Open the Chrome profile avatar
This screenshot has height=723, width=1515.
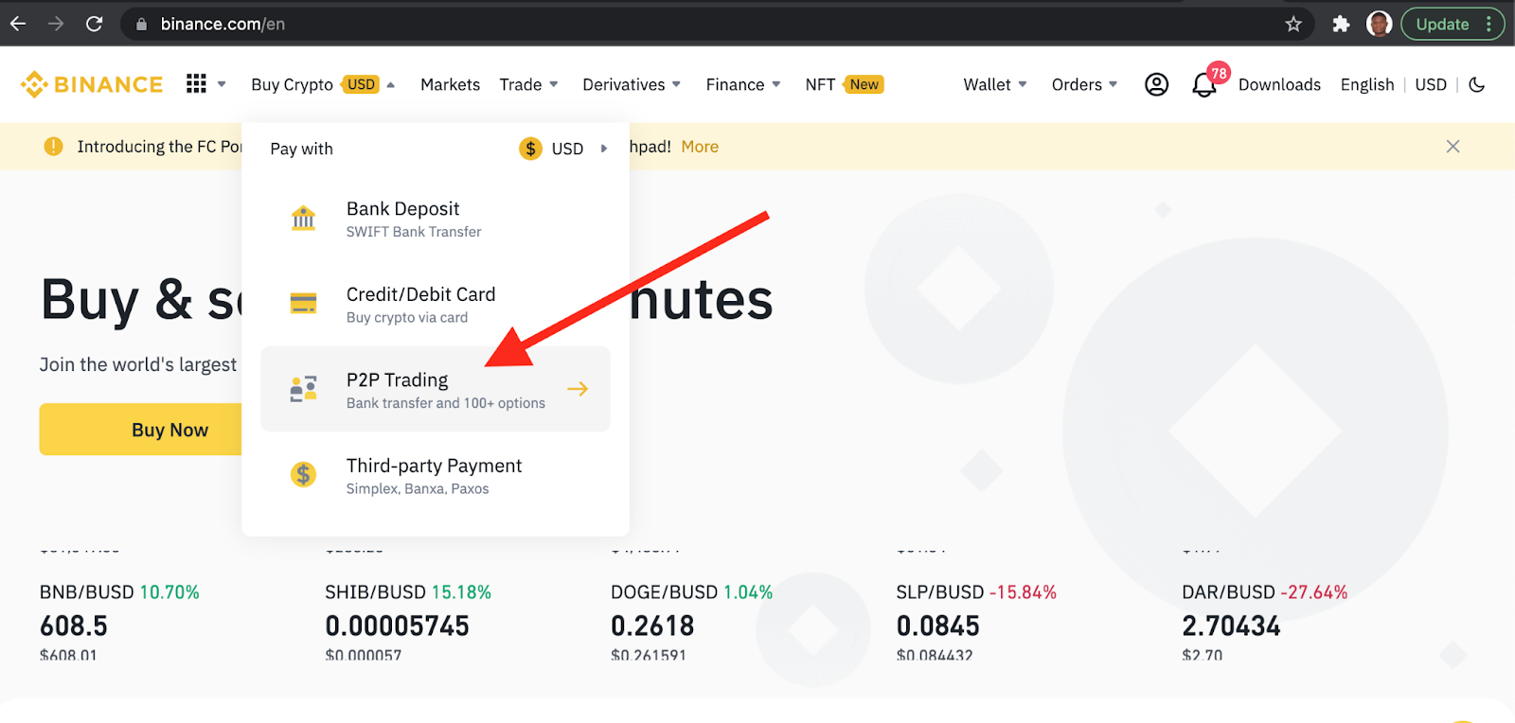[1380, 24]
